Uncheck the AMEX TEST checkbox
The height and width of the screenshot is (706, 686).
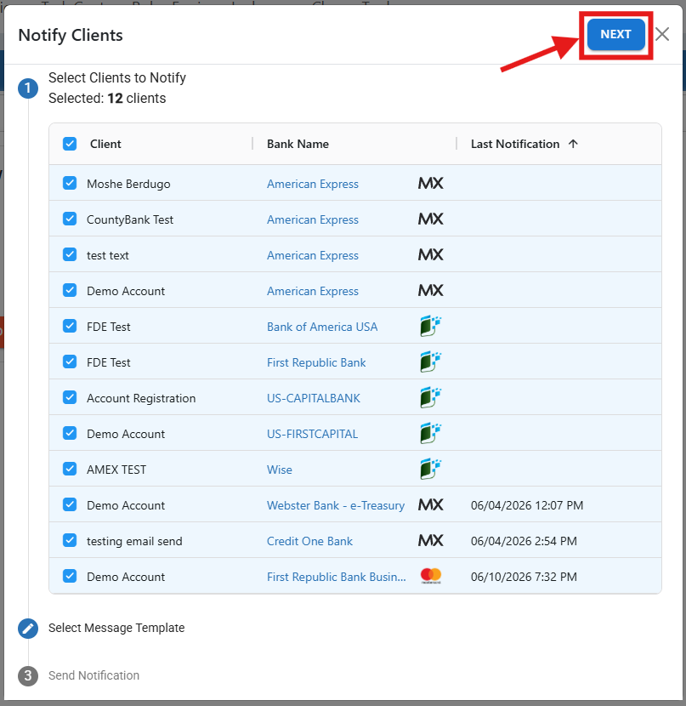(x=70, y=469)
